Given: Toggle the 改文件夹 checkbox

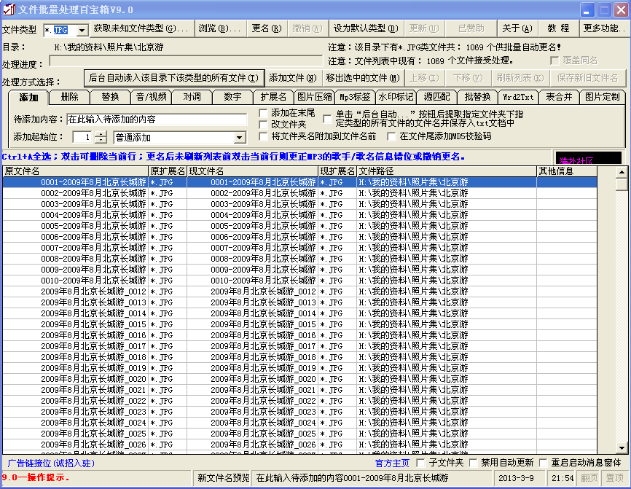Looking at the screenshot, I should click(x=264, y=125).
